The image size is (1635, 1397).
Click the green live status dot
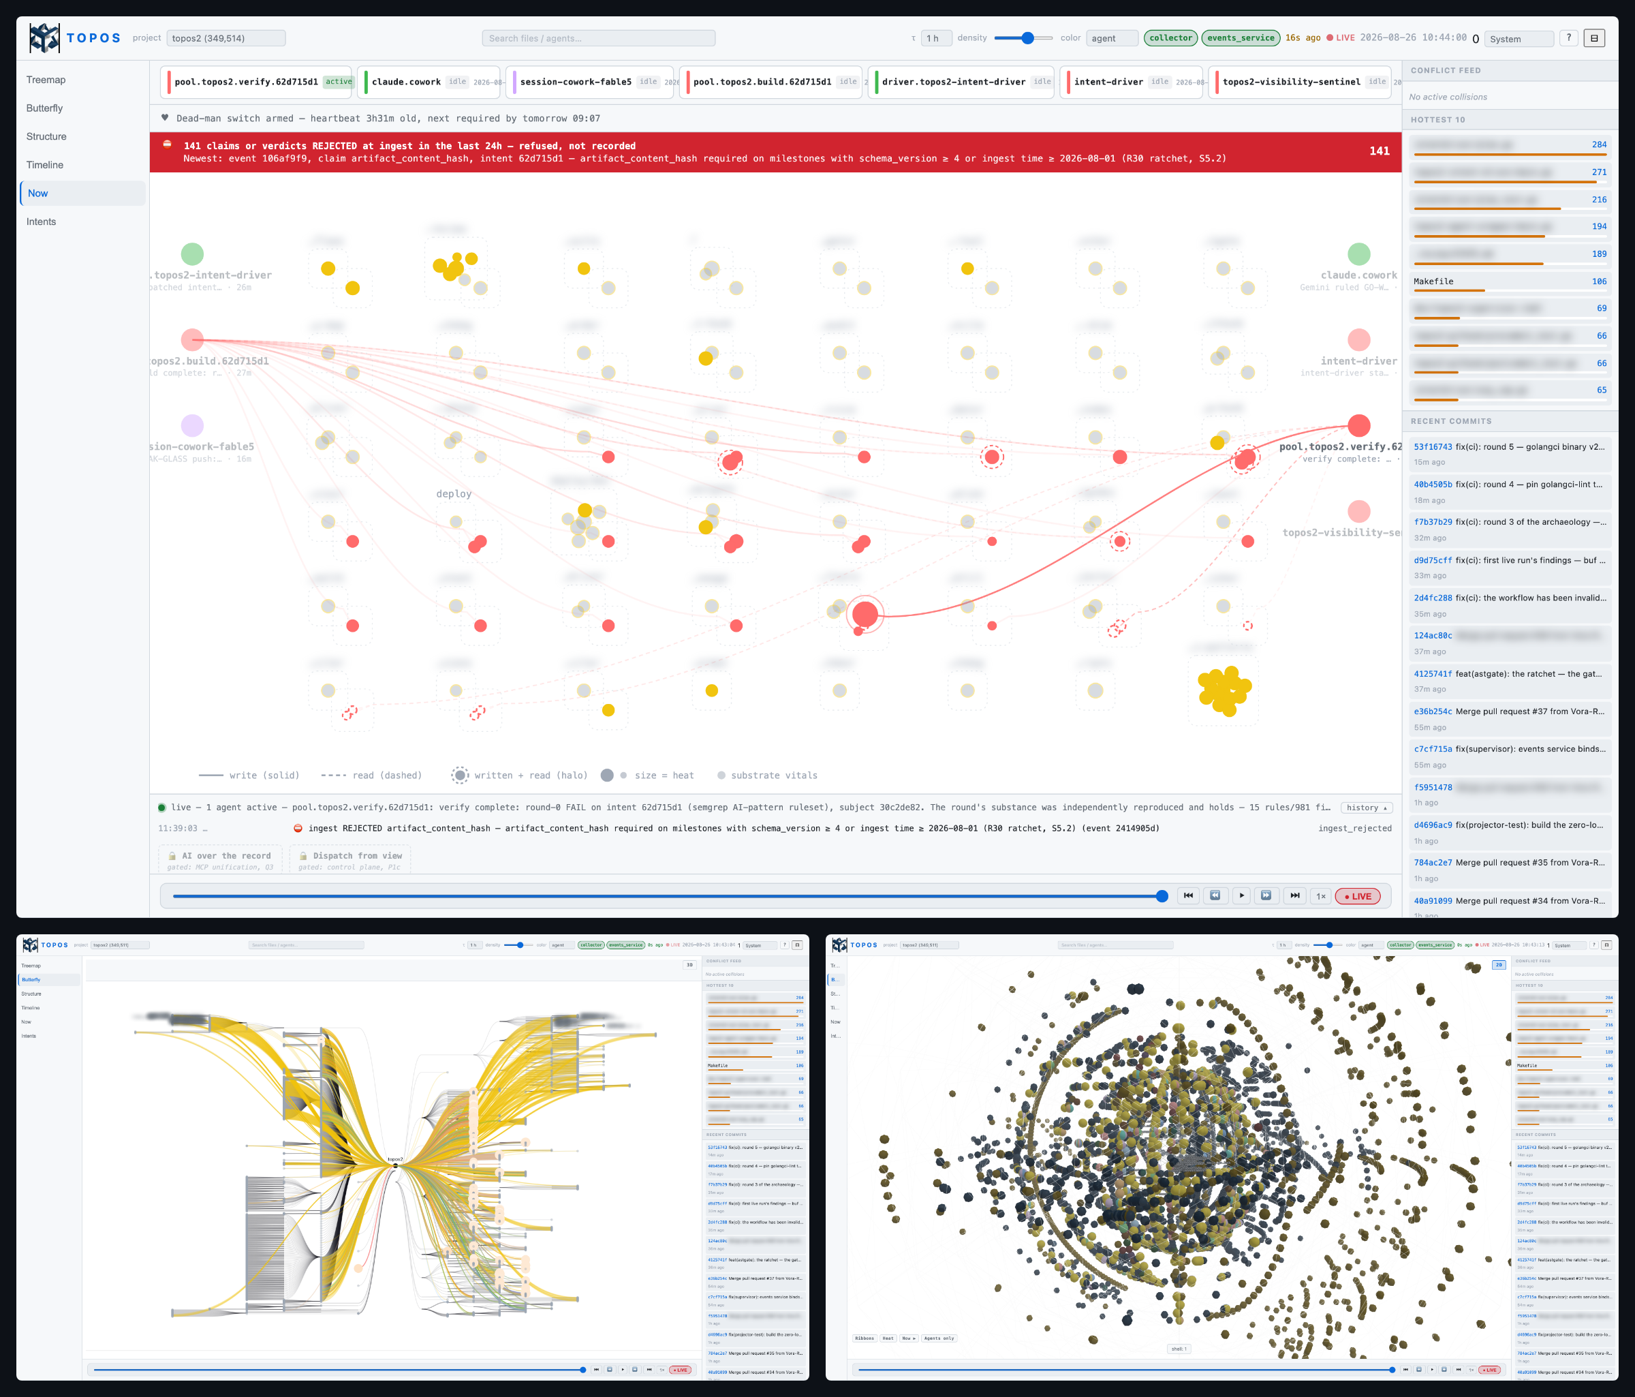(x=161, y=808)
